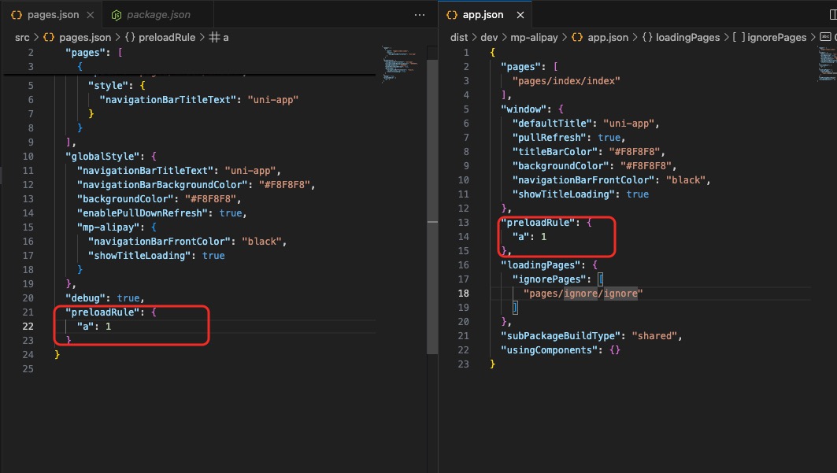Image resolution: width=837 pixels, height=473 pixels.
Task: Select the app.json tab
Action: pos(483,15)
